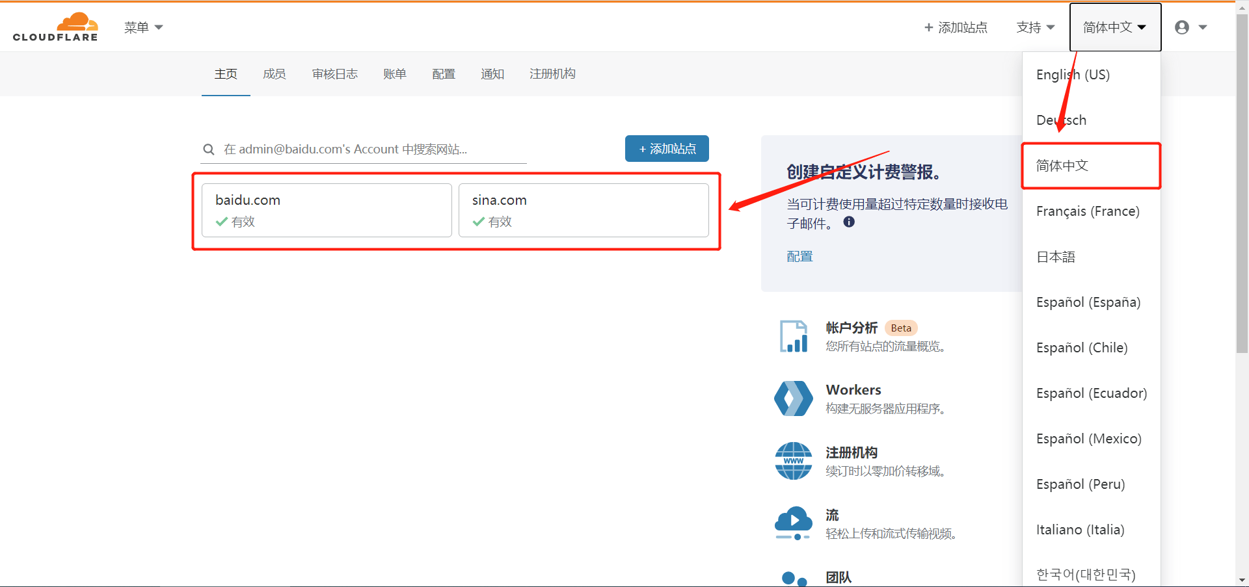Viewport: 1249px width, 587px height.
Task: Select English (US) language
Action: tap(1092, 75)
